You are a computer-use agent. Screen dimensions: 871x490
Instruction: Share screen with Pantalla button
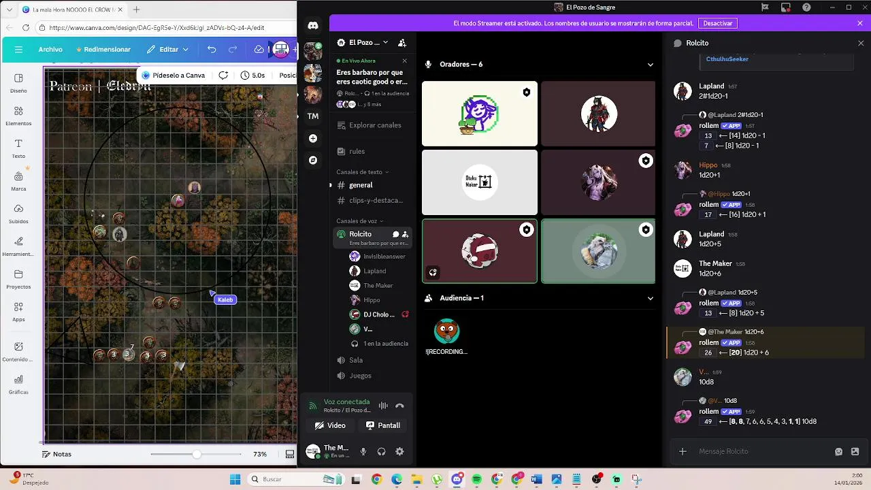coord(383,425)
